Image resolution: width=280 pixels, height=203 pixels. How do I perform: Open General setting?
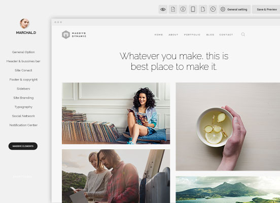[x=235, y=9]
